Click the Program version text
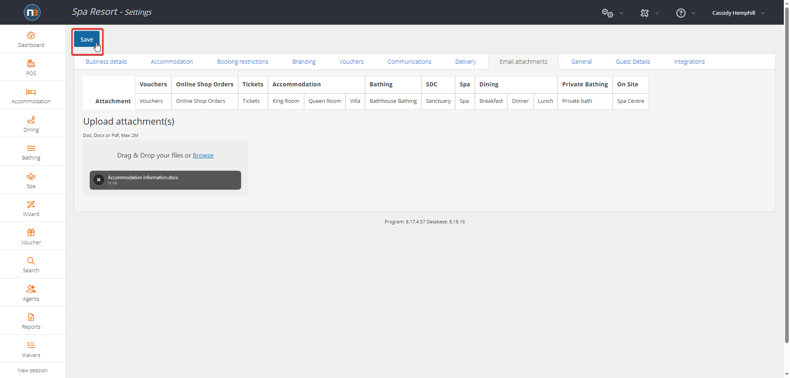 [x=425, y=222]
